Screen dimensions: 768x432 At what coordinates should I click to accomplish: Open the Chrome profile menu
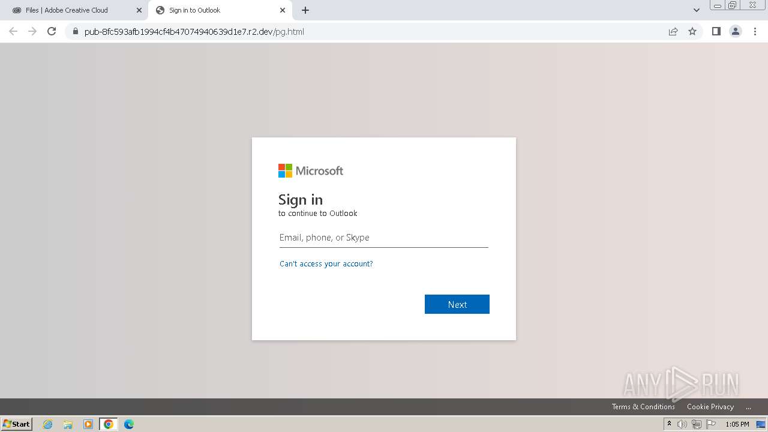736,31
